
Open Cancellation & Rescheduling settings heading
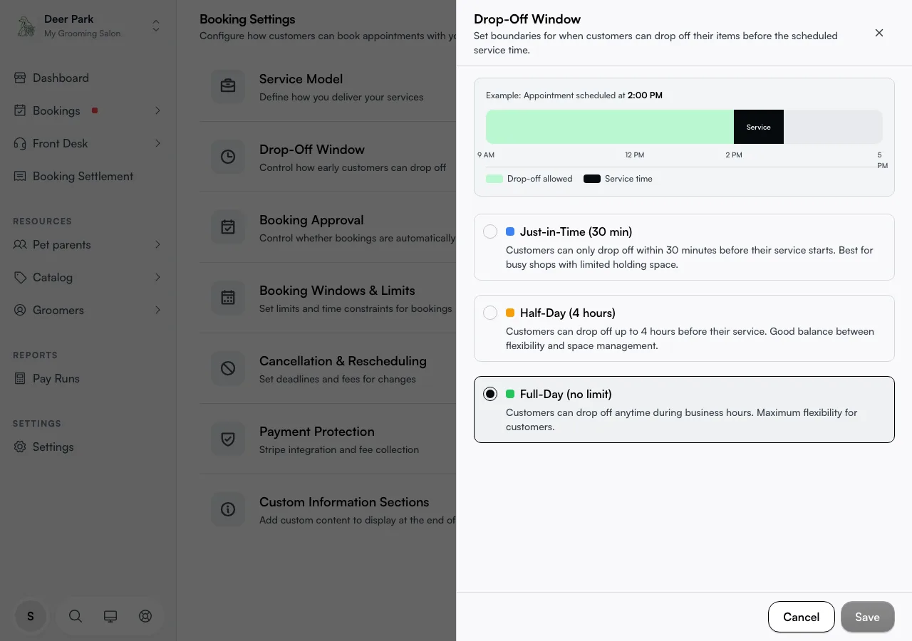point(343,361)
